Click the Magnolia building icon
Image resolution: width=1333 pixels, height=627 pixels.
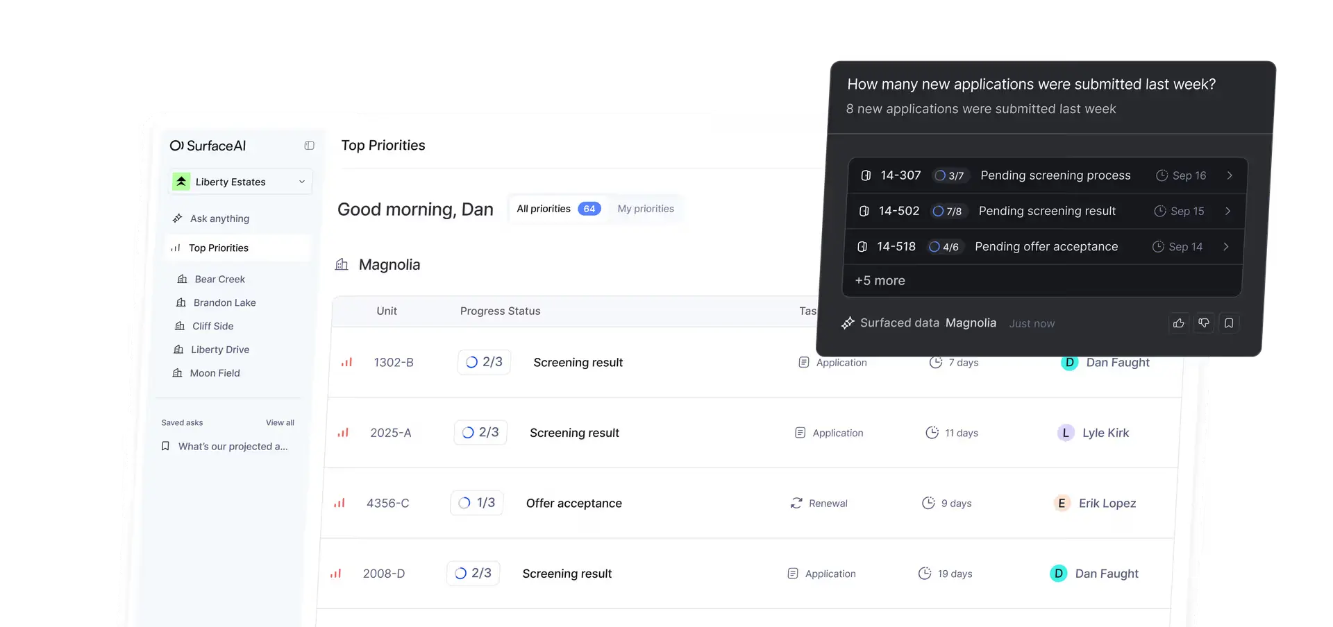pos(342,264)
